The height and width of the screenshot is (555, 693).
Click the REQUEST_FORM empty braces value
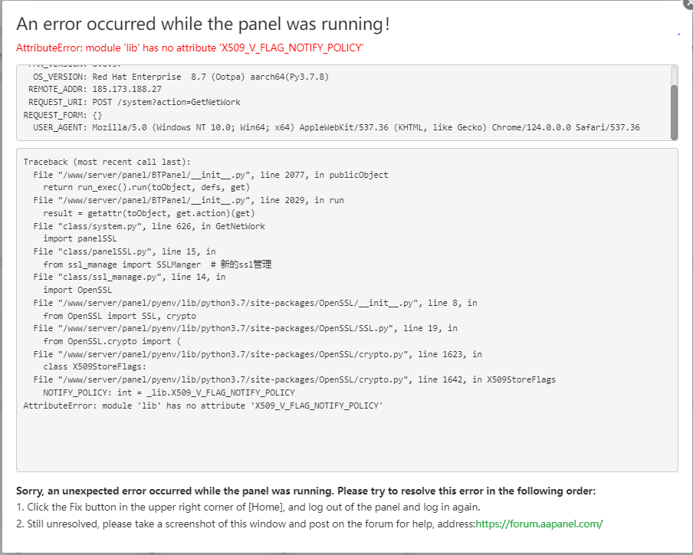click(x=97, y=115)
